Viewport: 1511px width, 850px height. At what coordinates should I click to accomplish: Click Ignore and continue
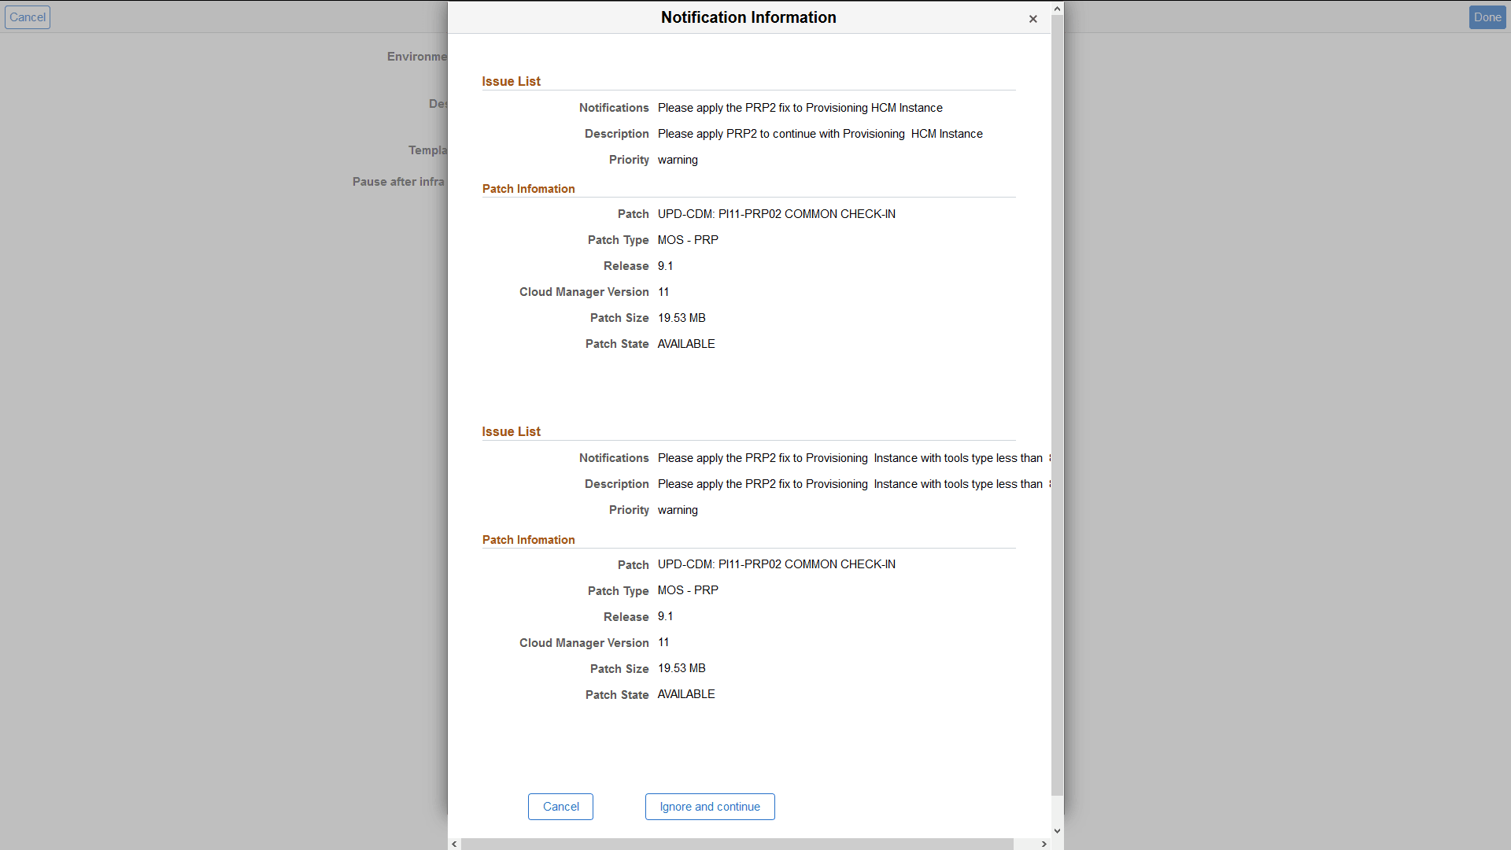[709, 806]
